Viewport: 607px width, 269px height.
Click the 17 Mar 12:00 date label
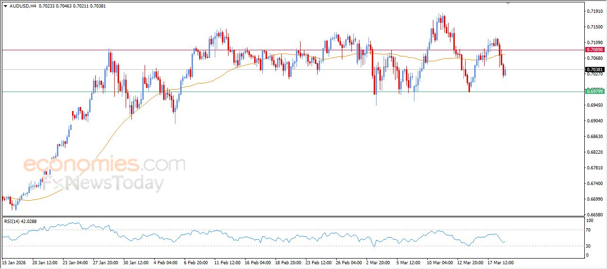point(501,262)
